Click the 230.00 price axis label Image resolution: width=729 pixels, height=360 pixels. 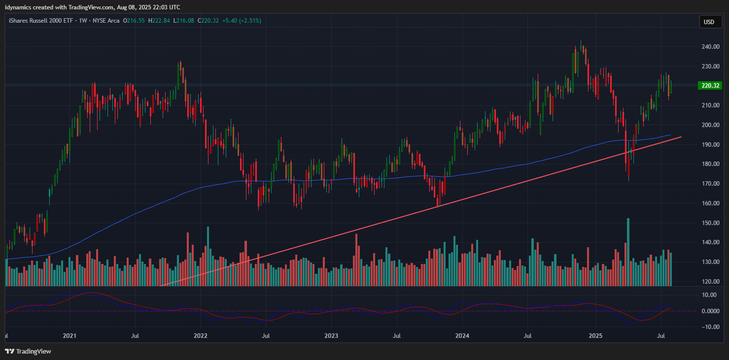click(710, 66)
